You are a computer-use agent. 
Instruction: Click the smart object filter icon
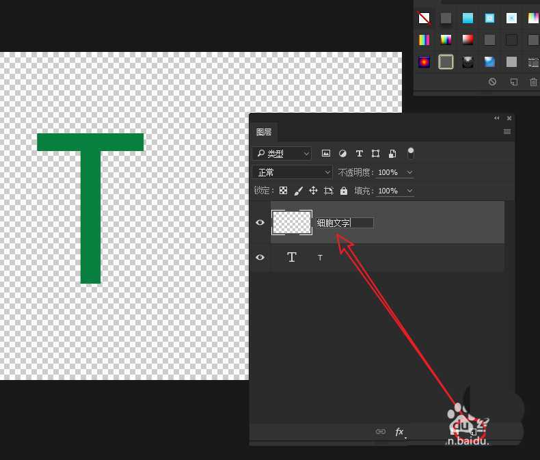point(392,154)
